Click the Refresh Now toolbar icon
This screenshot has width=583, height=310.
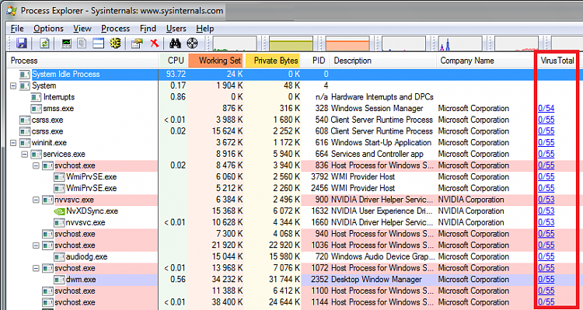coord(44,44)
